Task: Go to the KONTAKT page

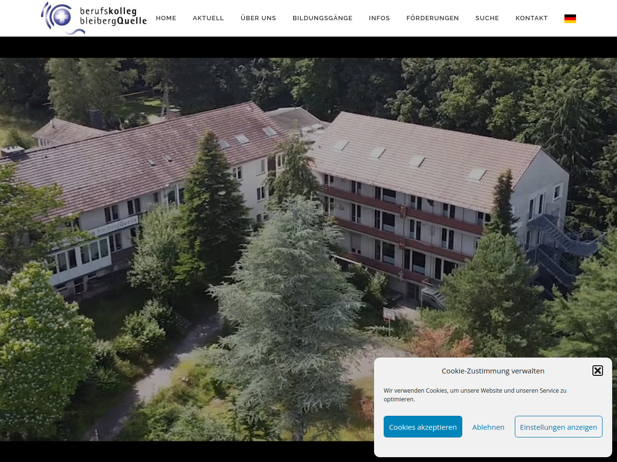Action: [x=532, y=18]
